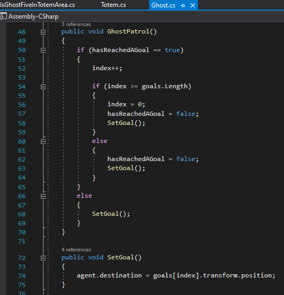Click the Assembly-CSharp project icon
Screen dimensions: 284x295
pos(3,16)
